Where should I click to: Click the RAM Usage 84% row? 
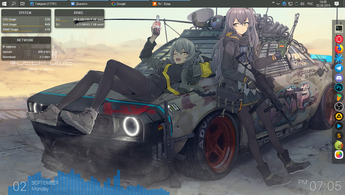tap(26, 25)
